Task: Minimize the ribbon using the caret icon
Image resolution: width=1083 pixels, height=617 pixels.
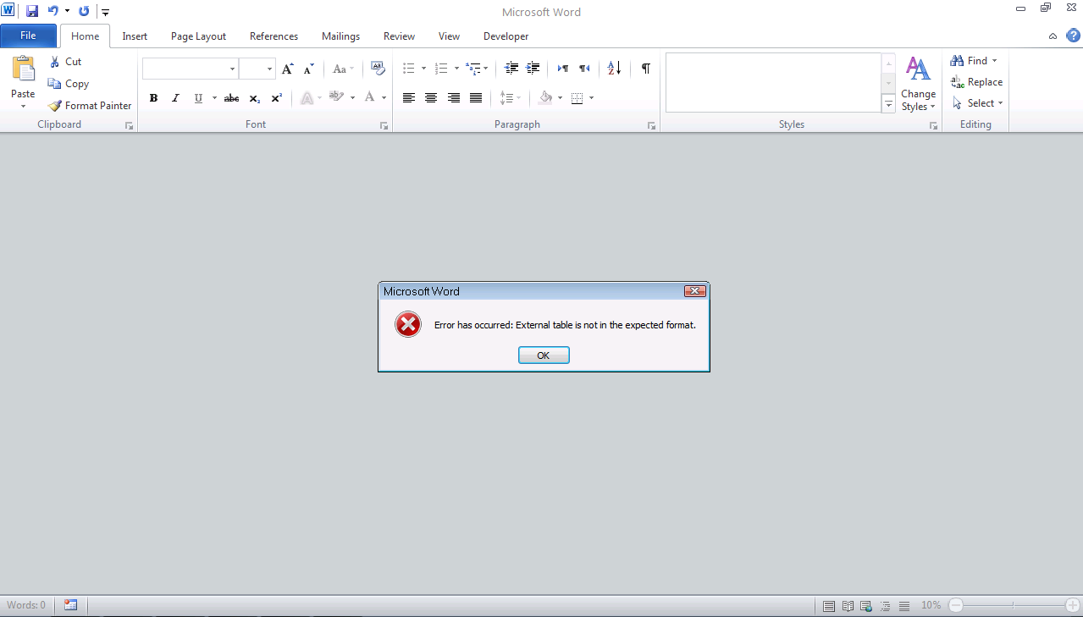Action: tap(1053, 36)
